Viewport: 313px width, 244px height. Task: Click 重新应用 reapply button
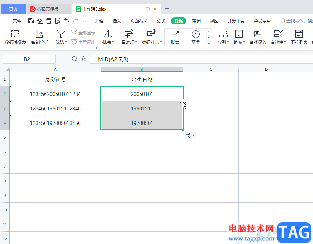pyautogui.click(x=83, y=42)
